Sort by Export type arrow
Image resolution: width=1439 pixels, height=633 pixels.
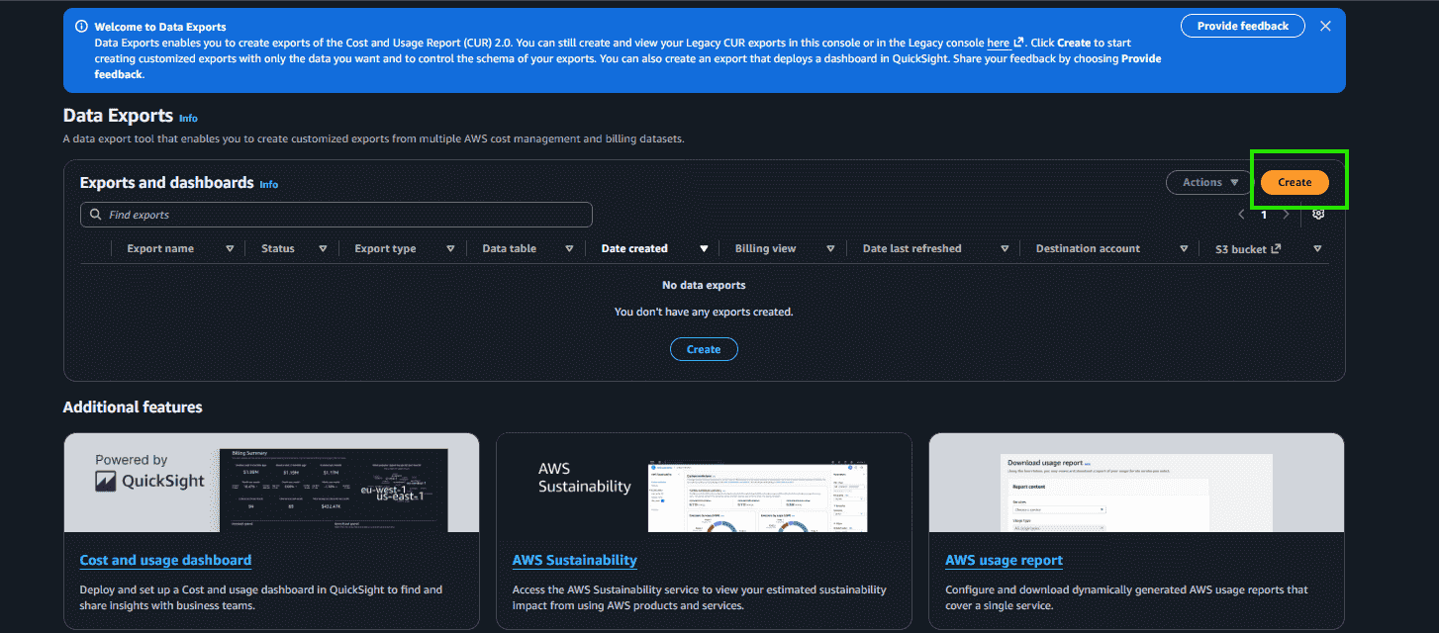click(450, 249)
